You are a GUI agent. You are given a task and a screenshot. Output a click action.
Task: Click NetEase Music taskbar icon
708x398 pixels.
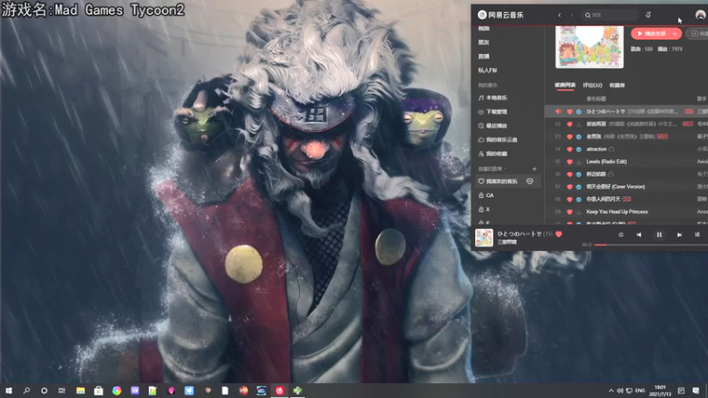[x=280, y=390]
